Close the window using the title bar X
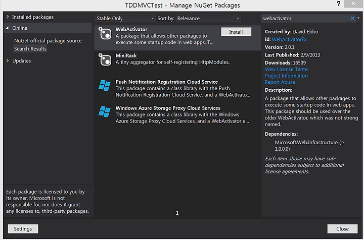364x240 pixels. (353, 4)
